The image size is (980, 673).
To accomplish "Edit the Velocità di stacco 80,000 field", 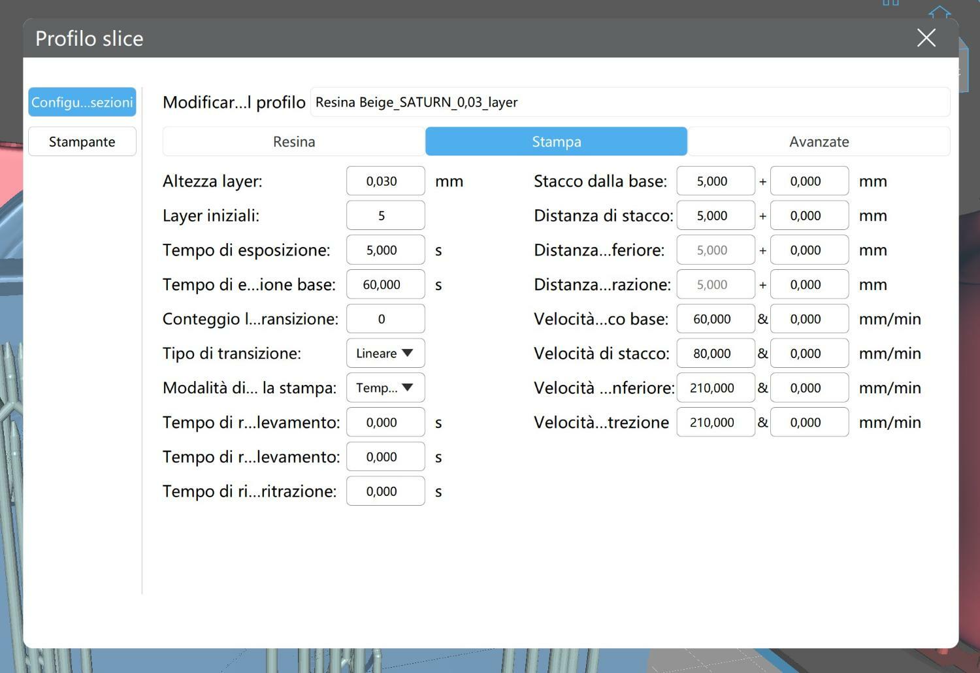I will [x=716, y=353].
